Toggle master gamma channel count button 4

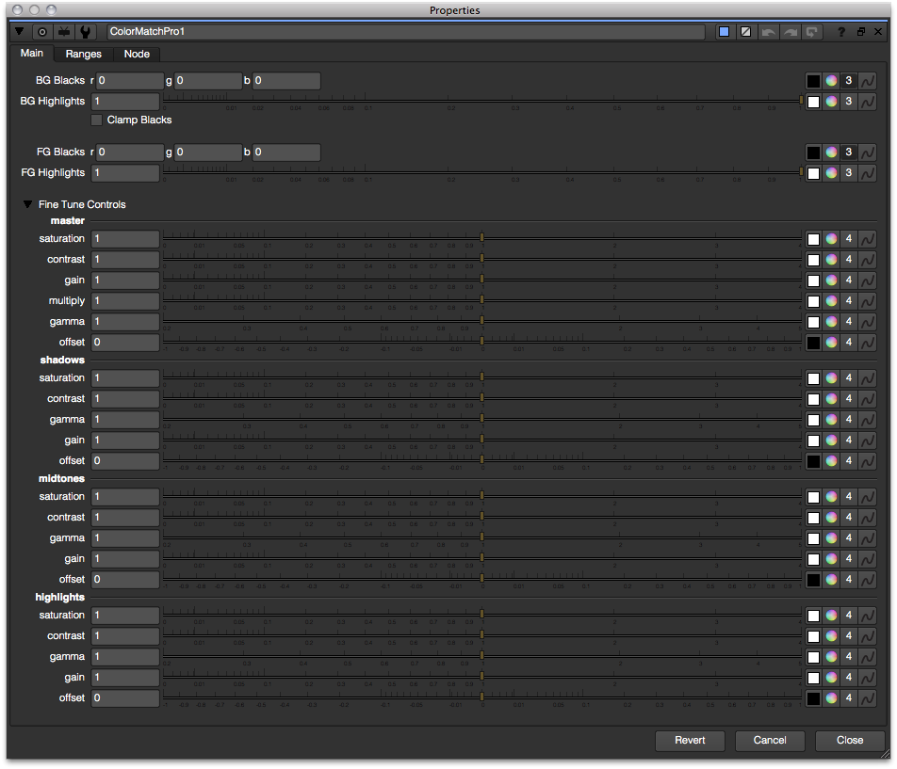tap(849, 322)
